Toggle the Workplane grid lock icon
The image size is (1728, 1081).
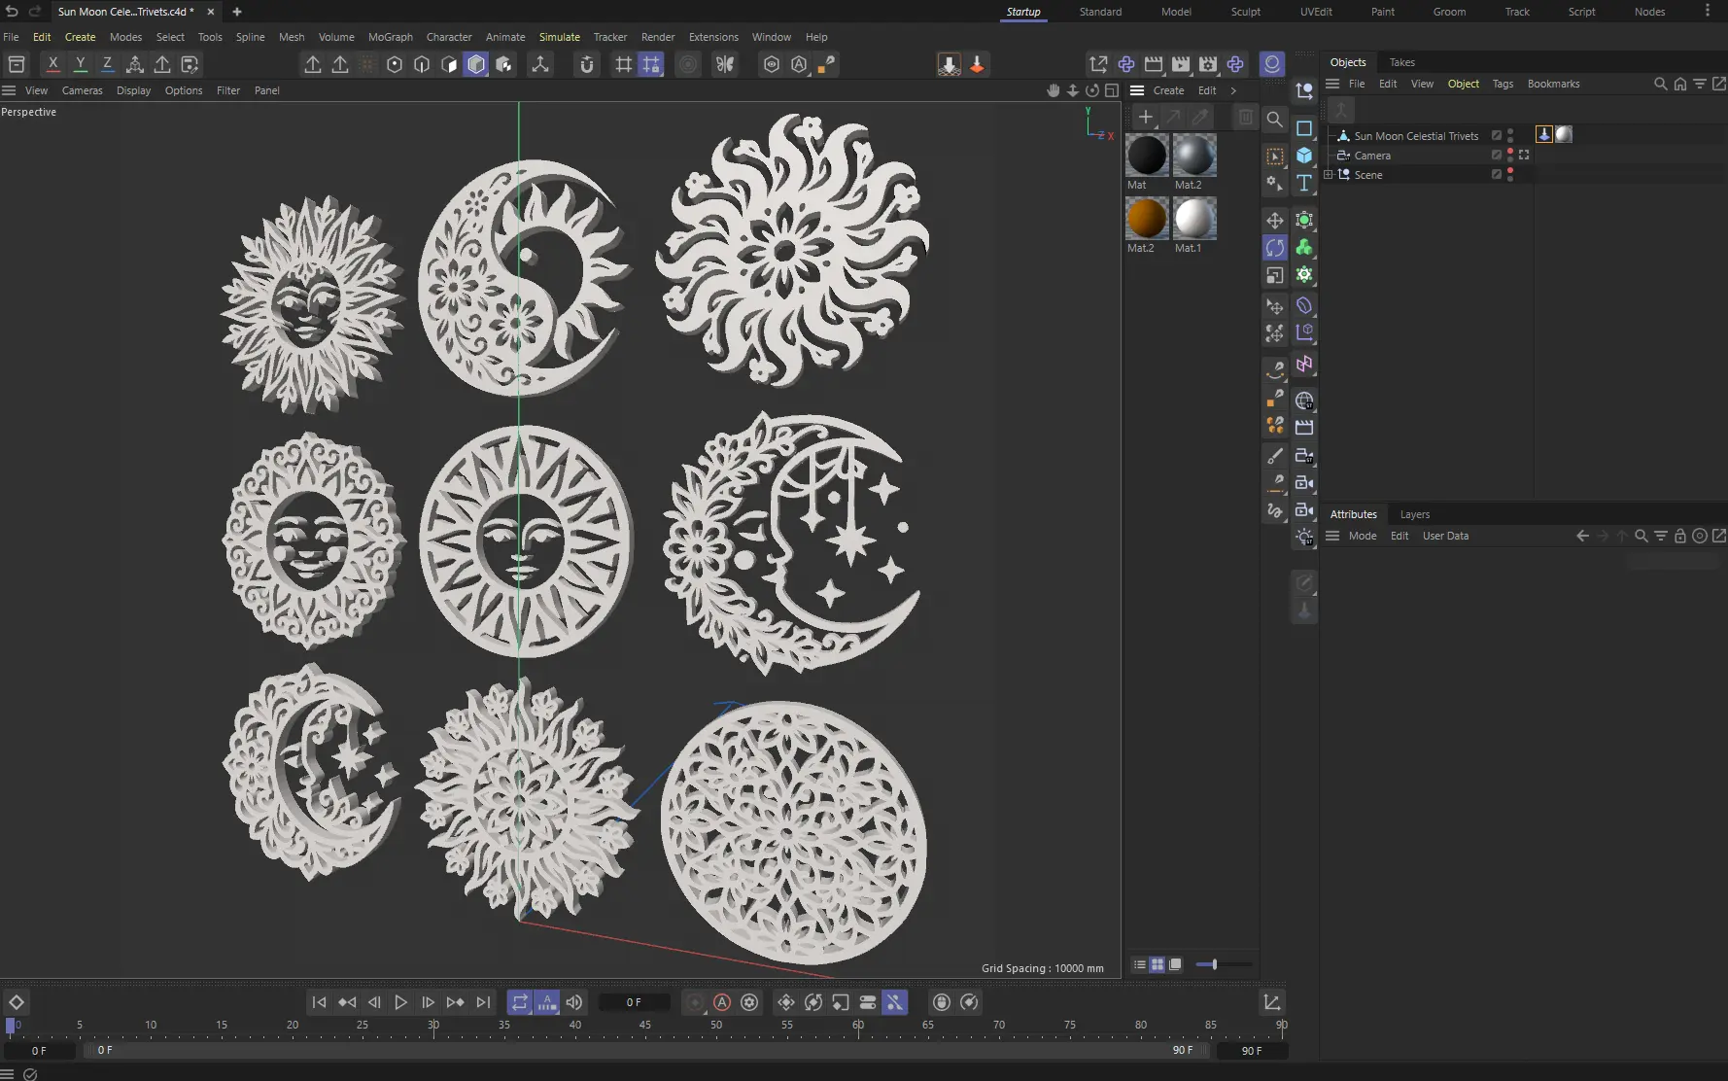(x=651, y=64)
